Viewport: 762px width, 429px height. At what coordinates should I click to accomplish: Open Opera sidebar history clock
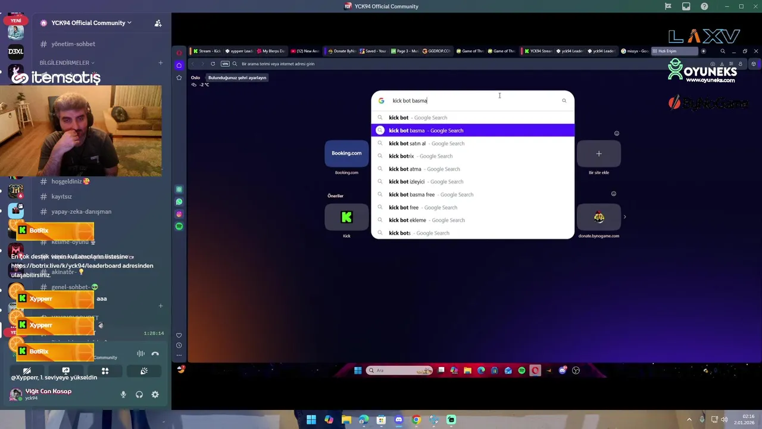coord(179,345)
